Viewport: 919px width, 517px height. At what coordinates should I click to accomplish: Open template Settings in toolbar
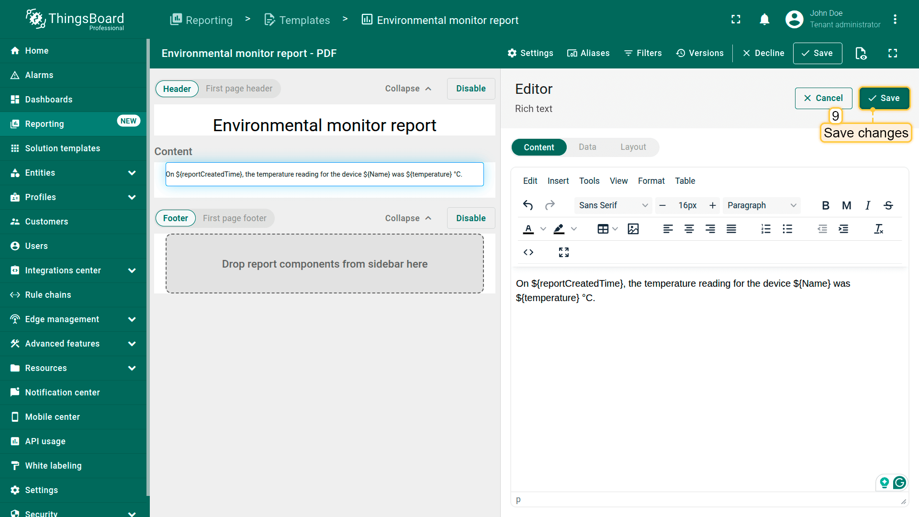coord(530,53)
